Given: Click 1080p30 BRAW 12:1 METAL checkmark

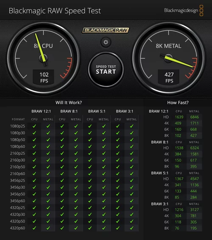Looking at the screenshot, I should tap(48, 133).
